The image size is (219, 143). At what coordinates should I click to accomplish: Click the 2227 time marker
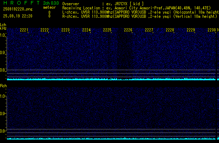[149, 30]
